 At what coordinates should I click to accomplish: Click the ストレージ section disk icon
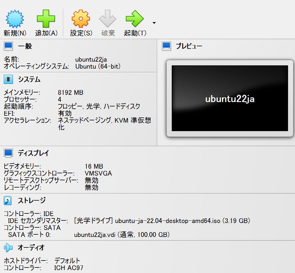click(x=8, y=200)
